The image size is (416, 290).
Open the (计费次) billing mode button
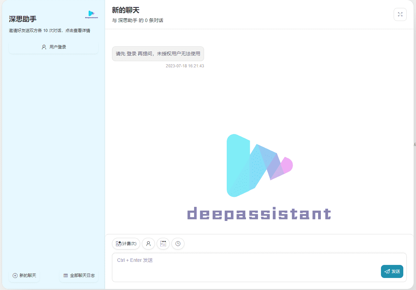tap(126, 244)
